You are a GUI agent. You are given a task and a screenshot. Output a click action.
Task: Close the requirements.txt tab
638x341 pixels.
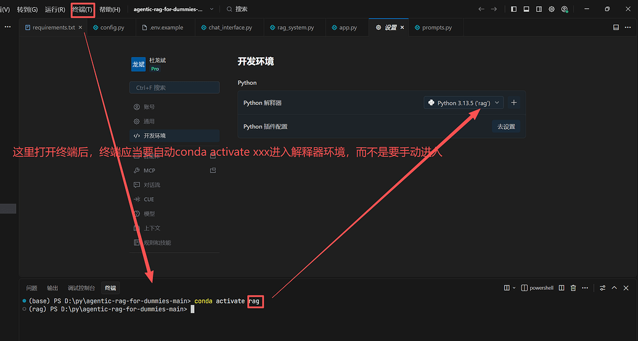click(x=81, y=27)
